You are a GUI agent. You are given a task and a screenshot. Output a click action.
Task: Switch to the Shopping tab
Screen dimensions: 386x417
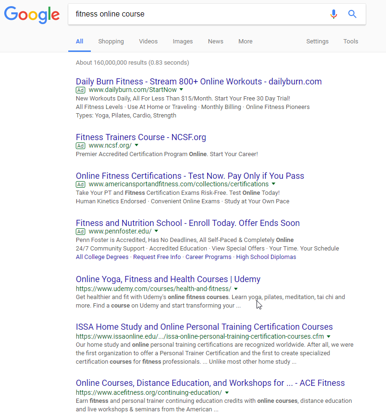(111, 41)
